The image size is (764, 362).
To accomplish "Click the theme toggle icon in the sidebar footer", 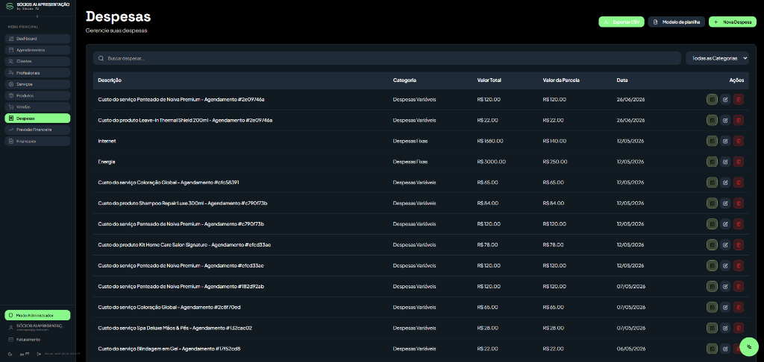I will coord(10,354).
